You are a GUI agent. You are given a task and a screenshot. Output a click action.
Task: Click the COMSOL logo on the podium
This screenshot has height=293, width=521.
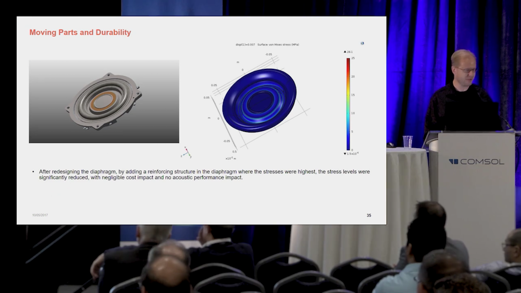(x=477, y=162)
